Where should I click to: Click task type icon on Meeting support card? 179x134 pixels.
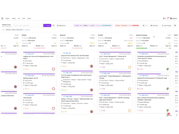[26, 76]
